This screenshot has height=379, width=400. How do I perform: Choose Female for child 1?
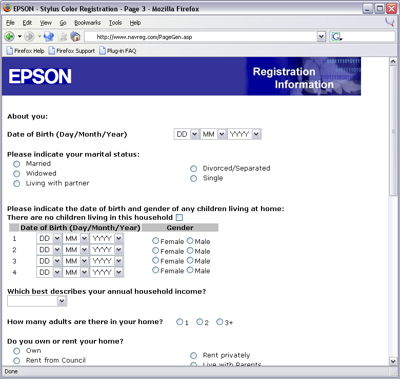click(156, 241)
